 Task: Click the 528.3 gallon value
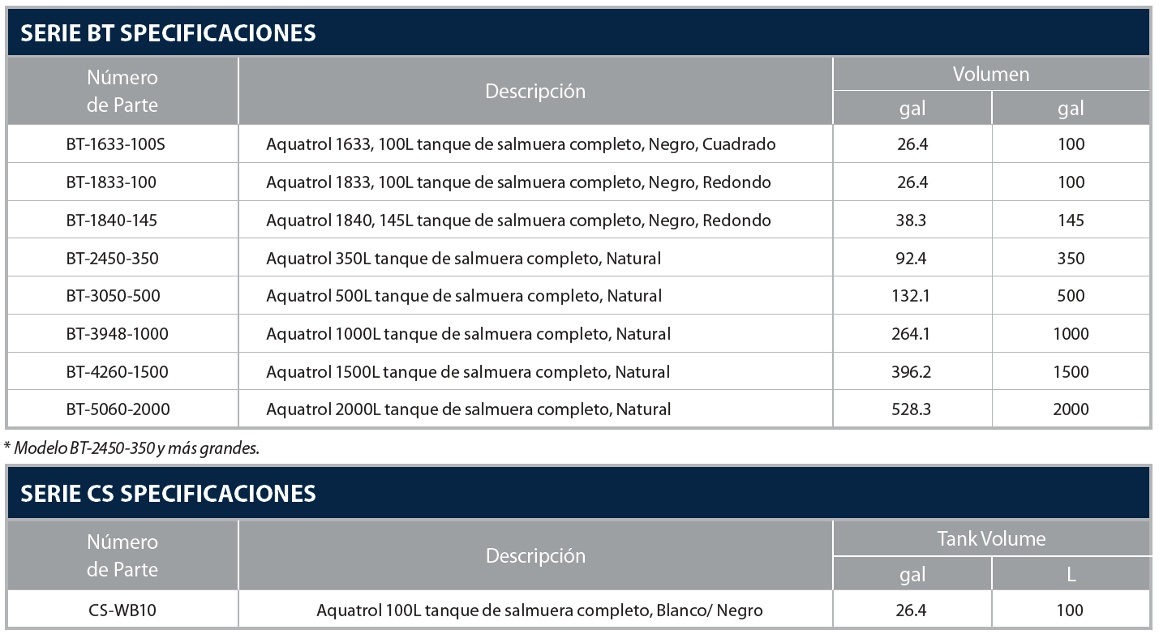coord(912,409)
